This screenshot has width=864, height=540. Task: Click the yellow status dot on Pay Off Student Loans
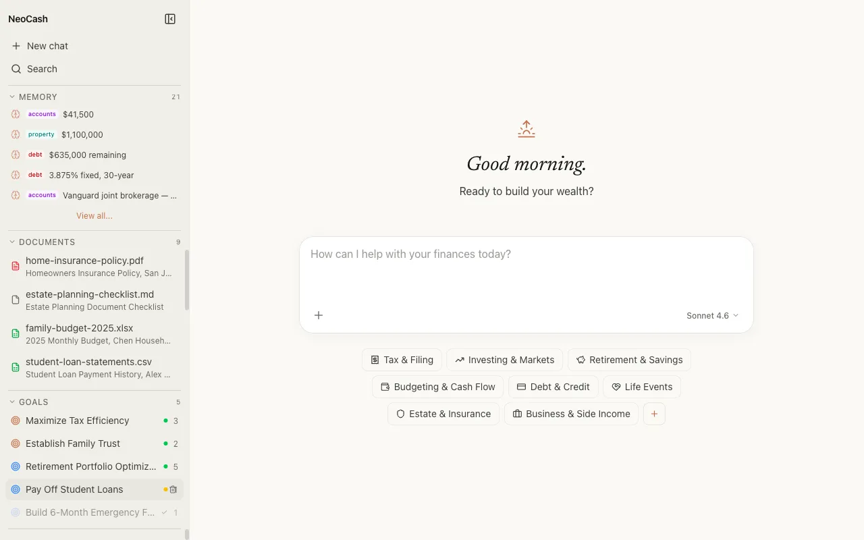pos(165,489)
